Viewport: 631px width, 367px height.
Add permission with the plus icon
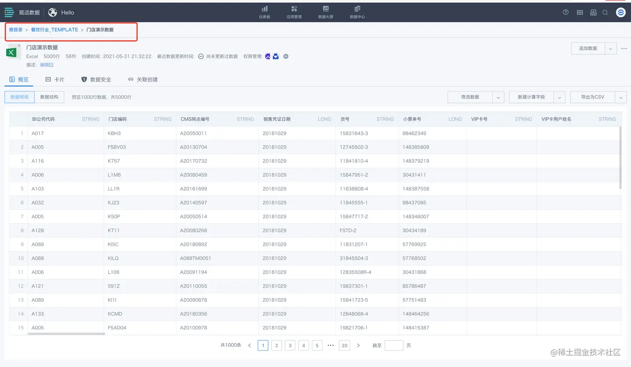click(286, 56)
